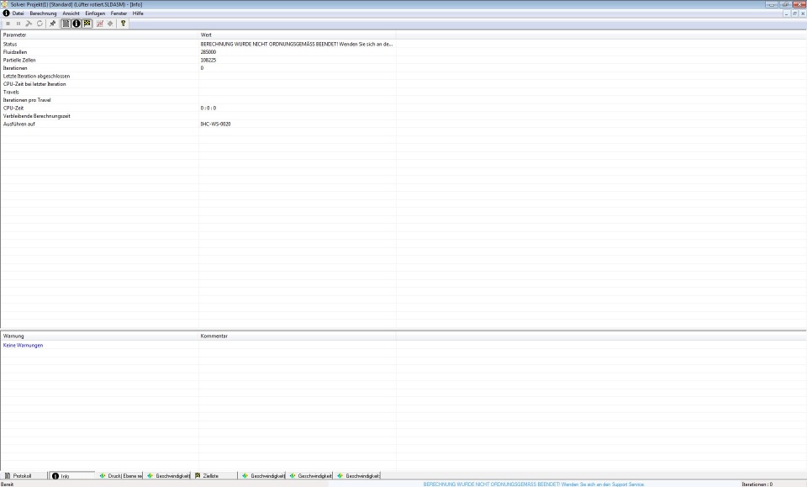Click the Stop calculation toolbar icon
Viewport: 807px width, 487px height.
[x=8, y=24]
